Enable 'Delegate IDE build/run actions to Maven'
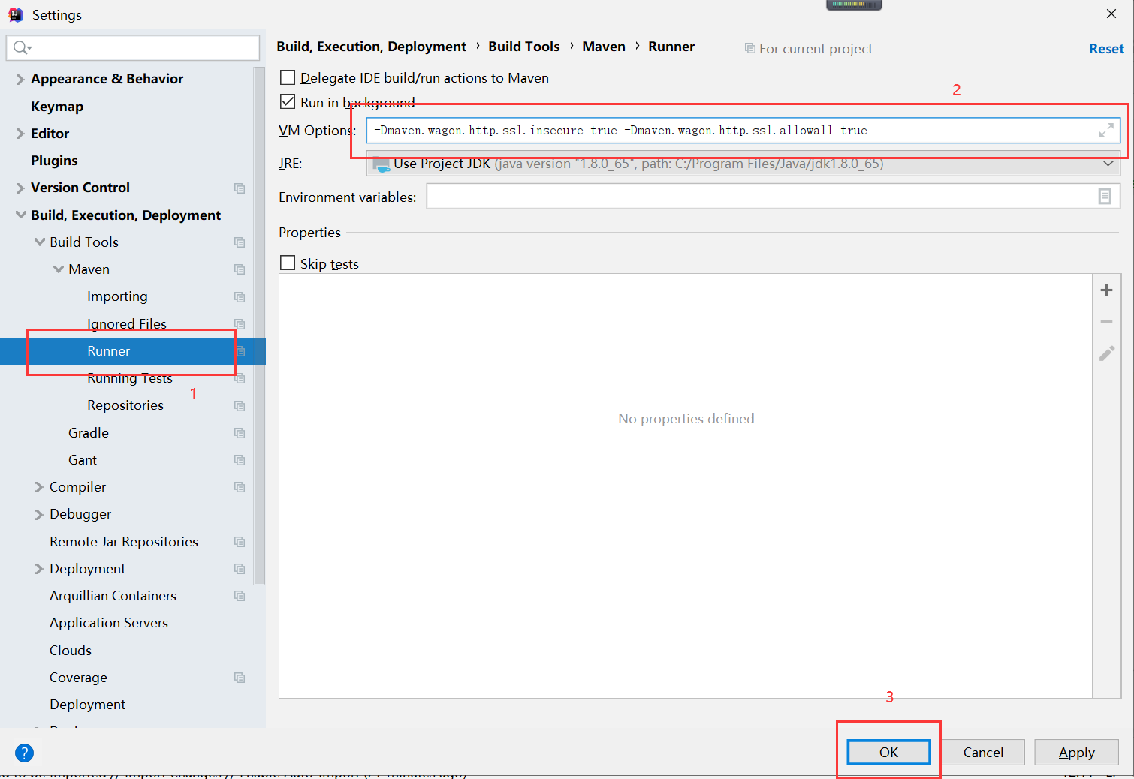 point(288,77)
